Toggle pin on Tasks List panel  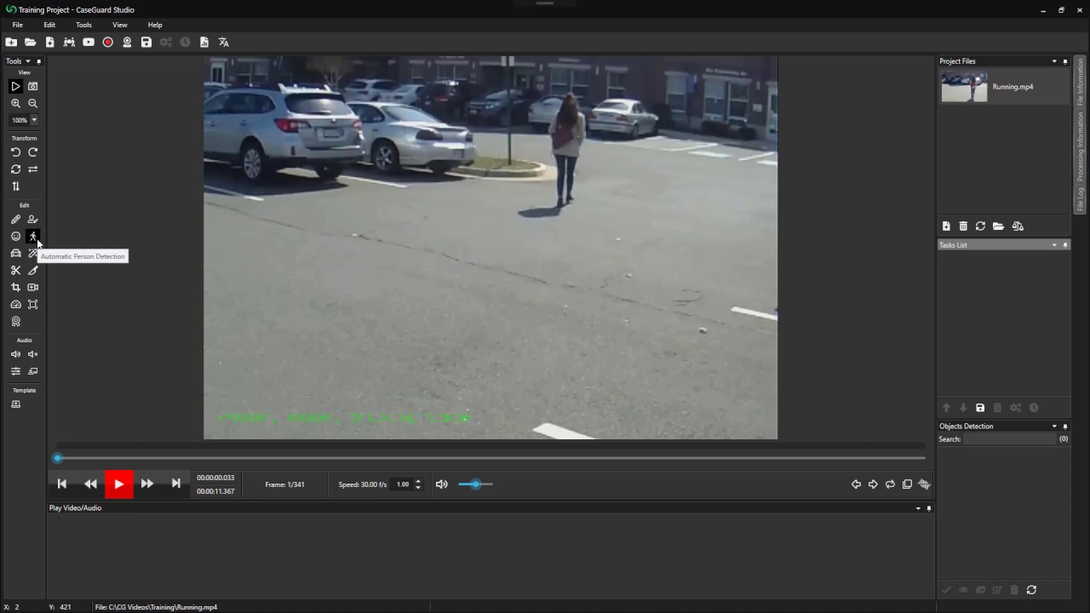(1065, 245)
